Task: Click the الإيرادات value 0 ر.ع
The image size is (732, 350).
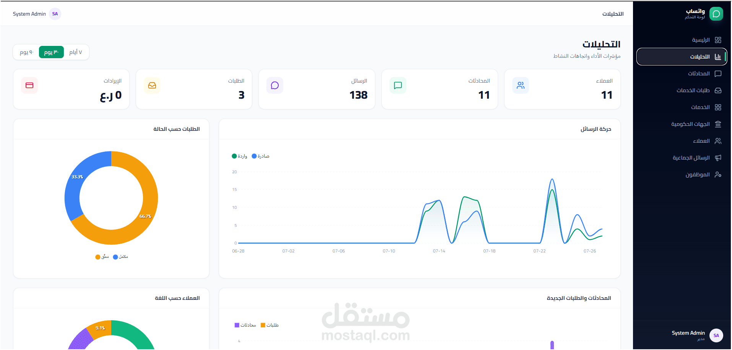Action: (x=111, y=95)
